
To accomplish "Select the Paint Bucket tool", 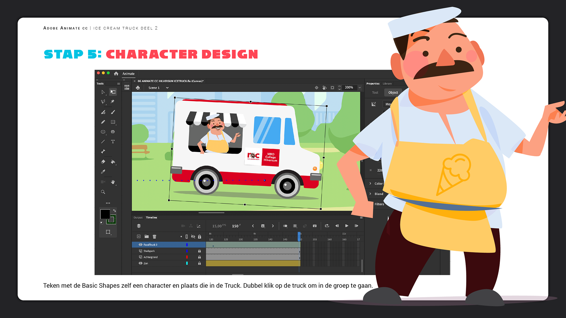I will tap(113, 162).
